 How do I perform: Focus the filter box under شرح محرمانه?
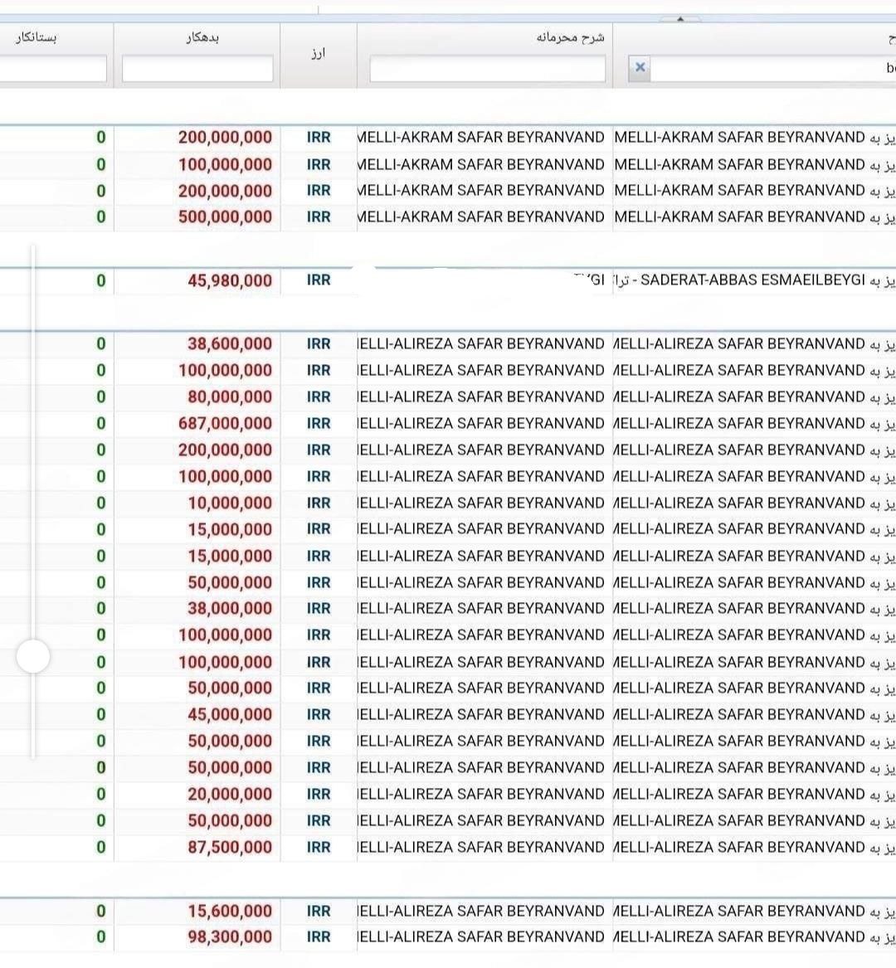[488, 69]
